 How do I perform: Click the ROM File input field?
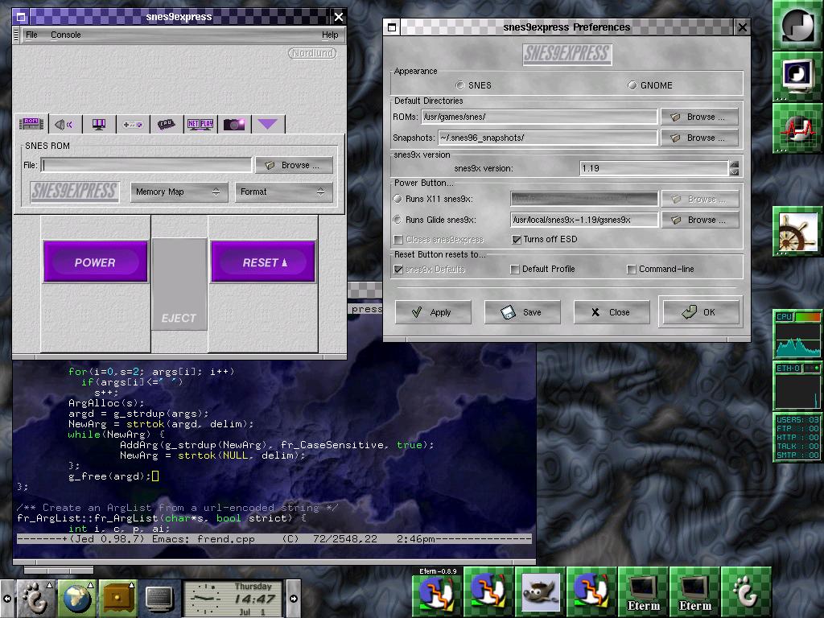tap(146, 165)
